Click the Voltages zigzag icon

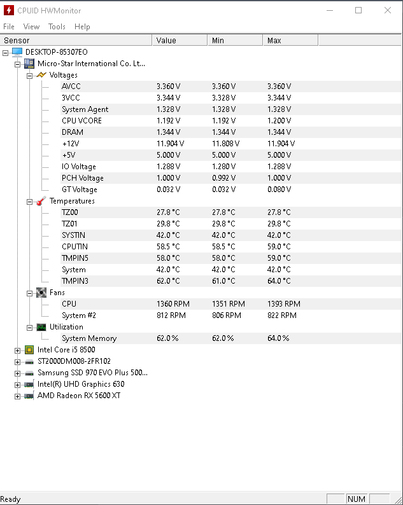coord(41,75)
